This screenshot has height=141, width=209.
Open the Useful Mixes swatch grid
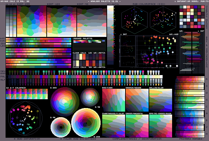192,17
